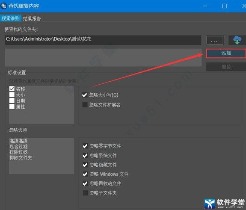Viewport: 246px width, 210px height.
Task: Click the UC app icon in title bar
Action: (x=4, y=6)
